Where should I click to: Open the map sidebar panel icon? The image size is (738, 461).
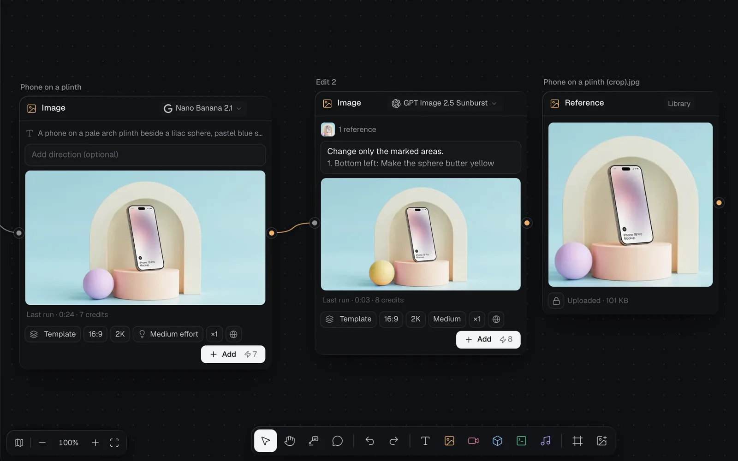pos(19,443)
